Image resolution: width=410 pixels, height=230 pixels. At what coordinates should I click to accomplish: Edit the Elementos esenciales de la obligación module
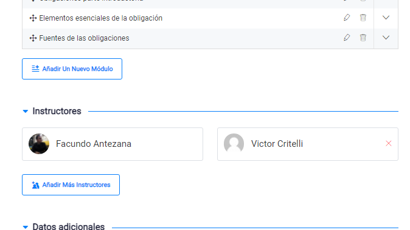pos(347,18)
